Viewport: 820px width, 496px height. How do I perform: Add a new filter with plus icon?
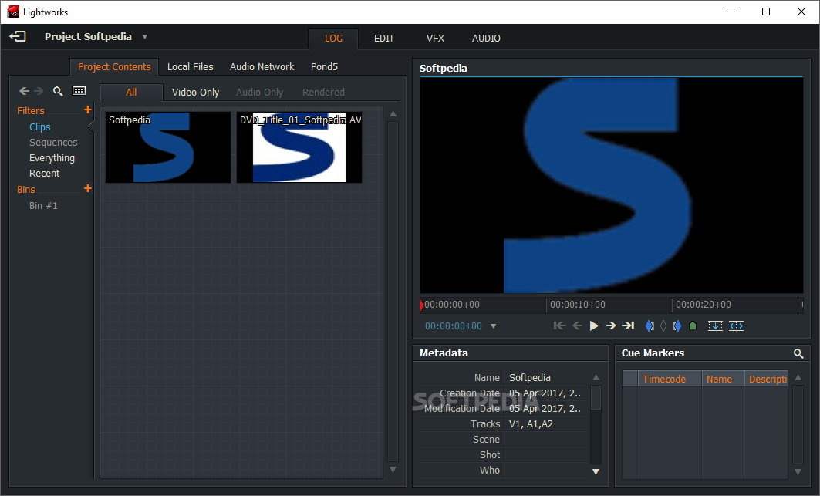(88, 110)
